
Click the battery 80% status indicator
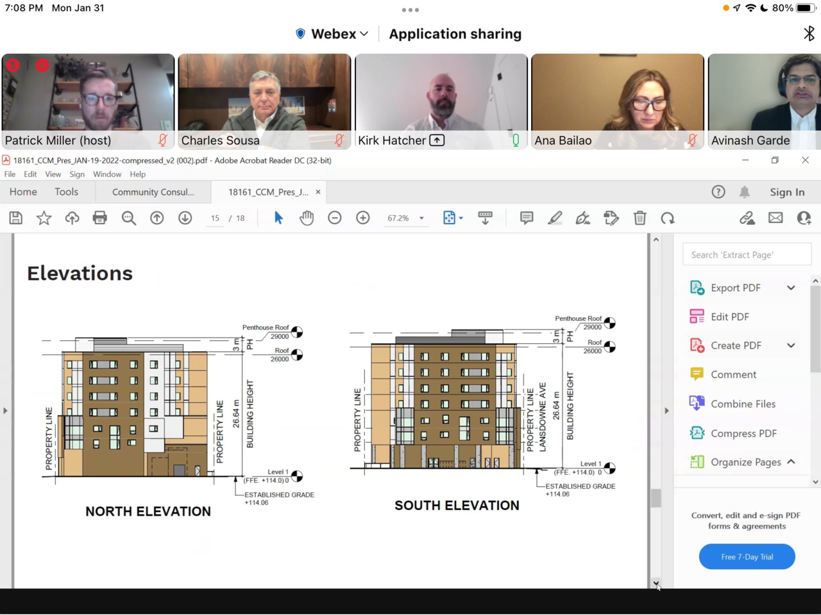pos(794,8)
